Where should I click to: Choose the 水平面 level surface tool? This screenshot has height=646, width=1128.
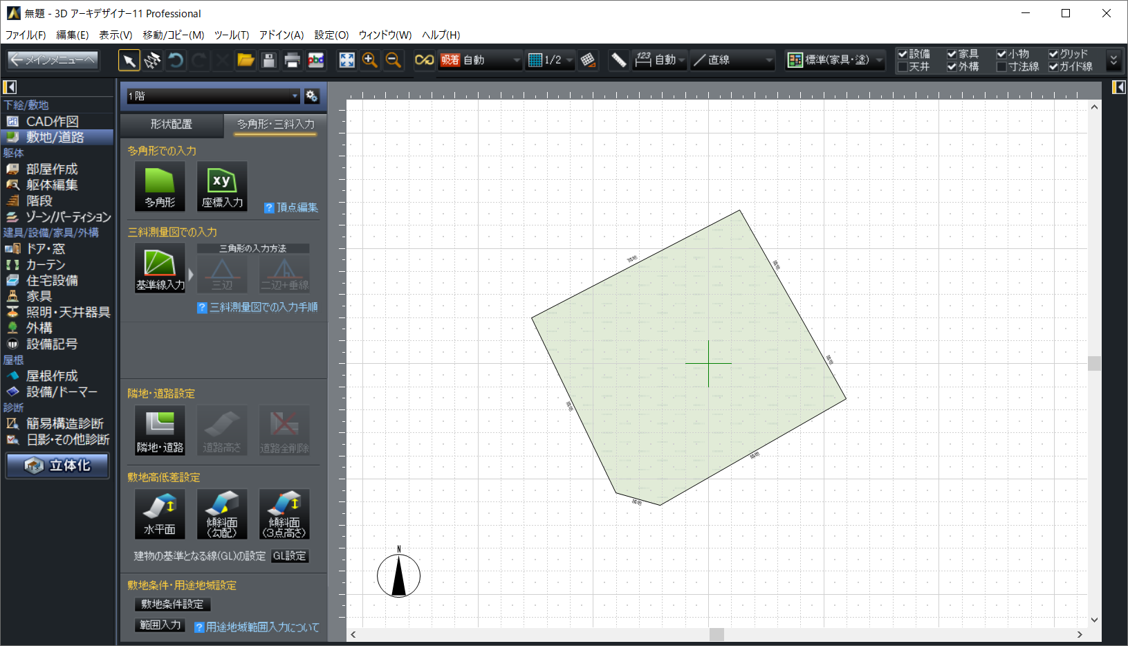[x=160, y=514]
